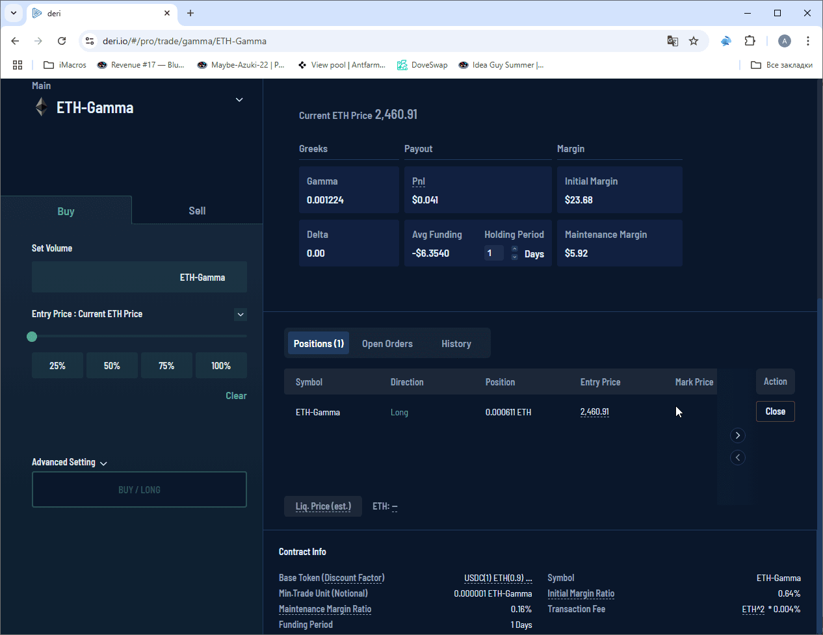823x635 pixels.
Task: Open the Idea Guy Summer bookmark
Action: [x=501, y=65]
